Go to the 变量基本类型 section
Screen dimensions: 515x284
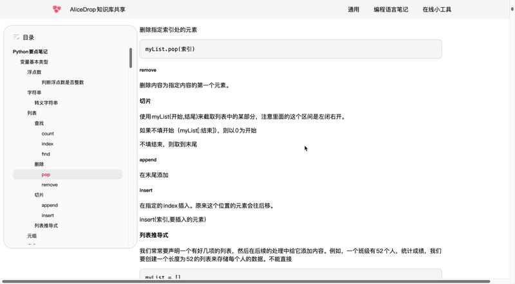[34, 62]
